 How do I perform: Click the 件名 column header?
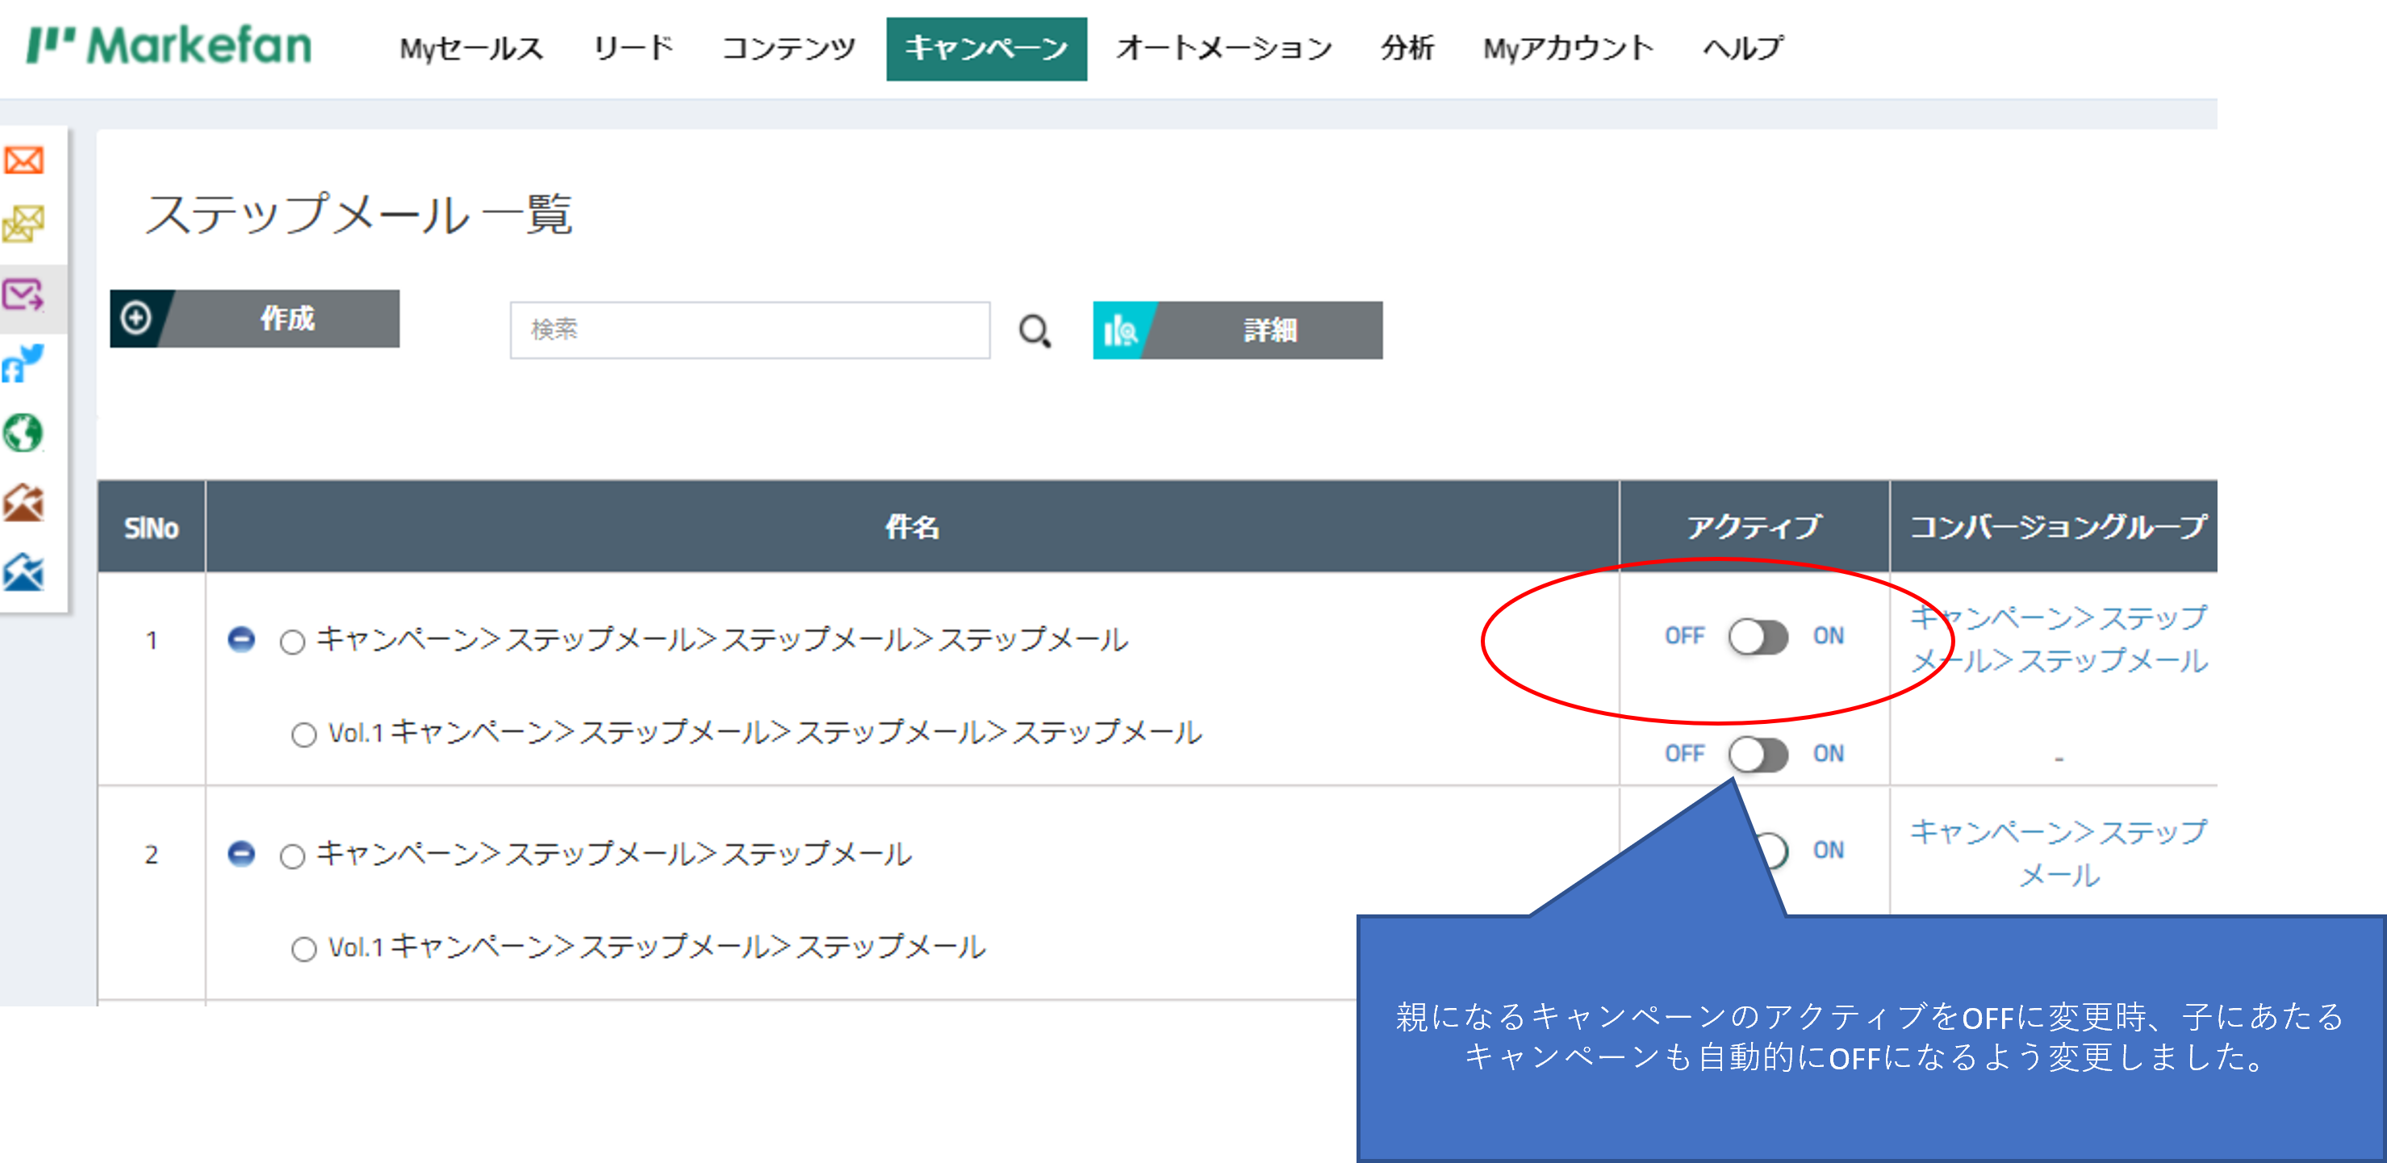(912, 526)
